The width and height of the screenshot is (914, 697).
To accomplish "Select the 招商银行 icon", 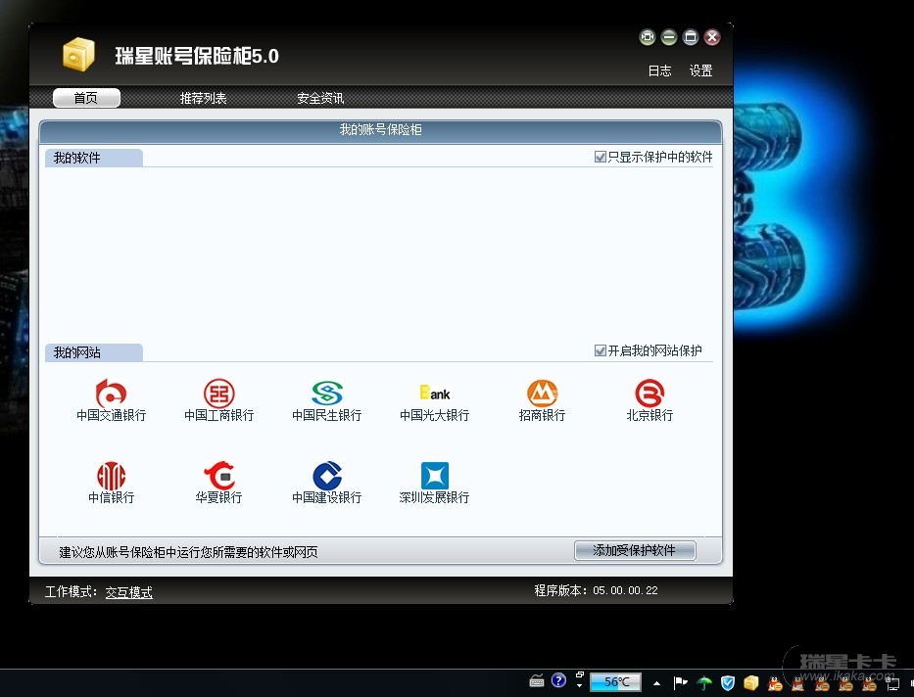I will click(542, 394).
